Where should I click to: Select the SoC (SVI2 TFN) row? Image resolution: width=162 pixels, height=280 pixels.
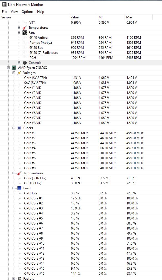(x=81, y=83)
